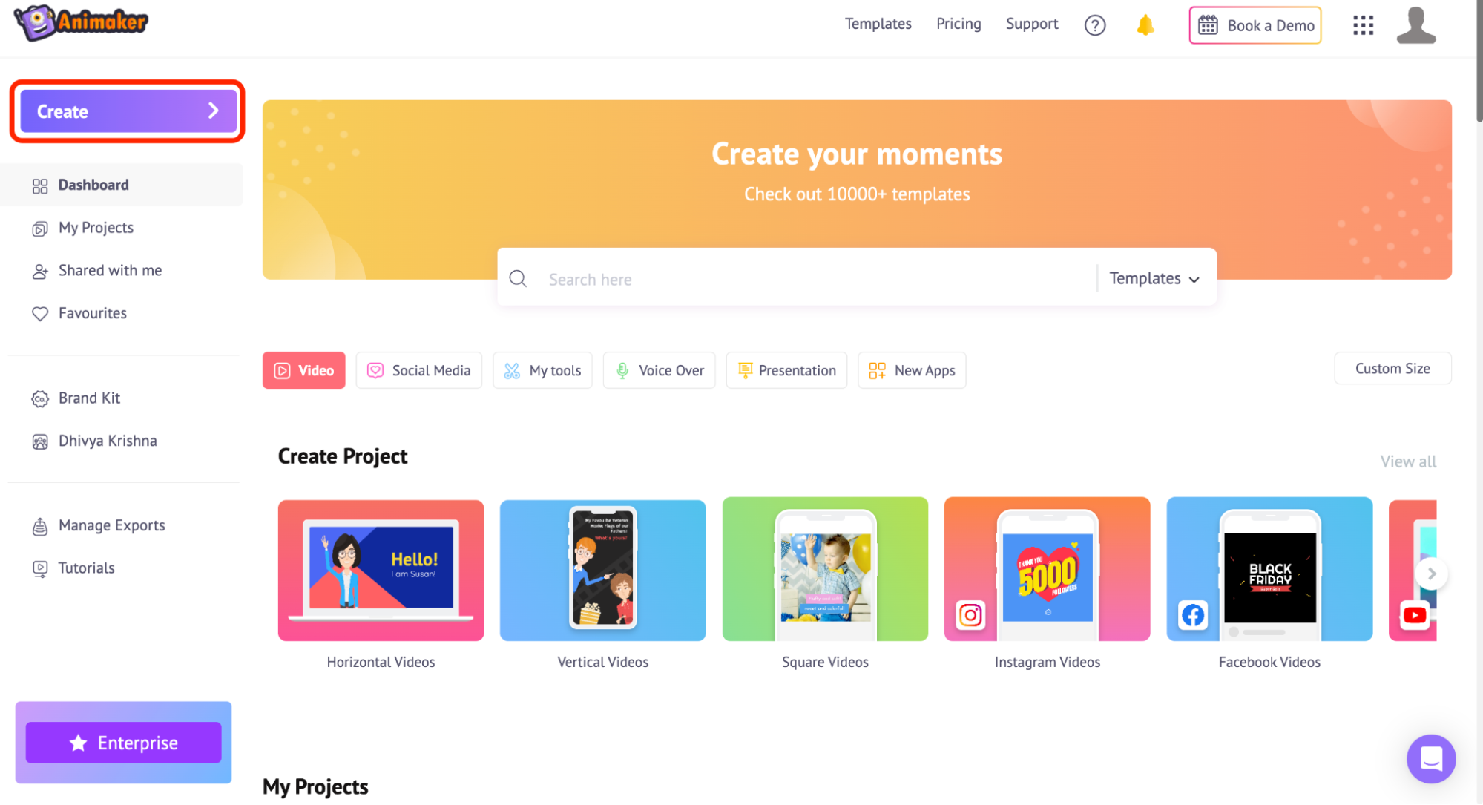Click the Custom Size button
The image size is (1483, 805).
[1392, 369]
